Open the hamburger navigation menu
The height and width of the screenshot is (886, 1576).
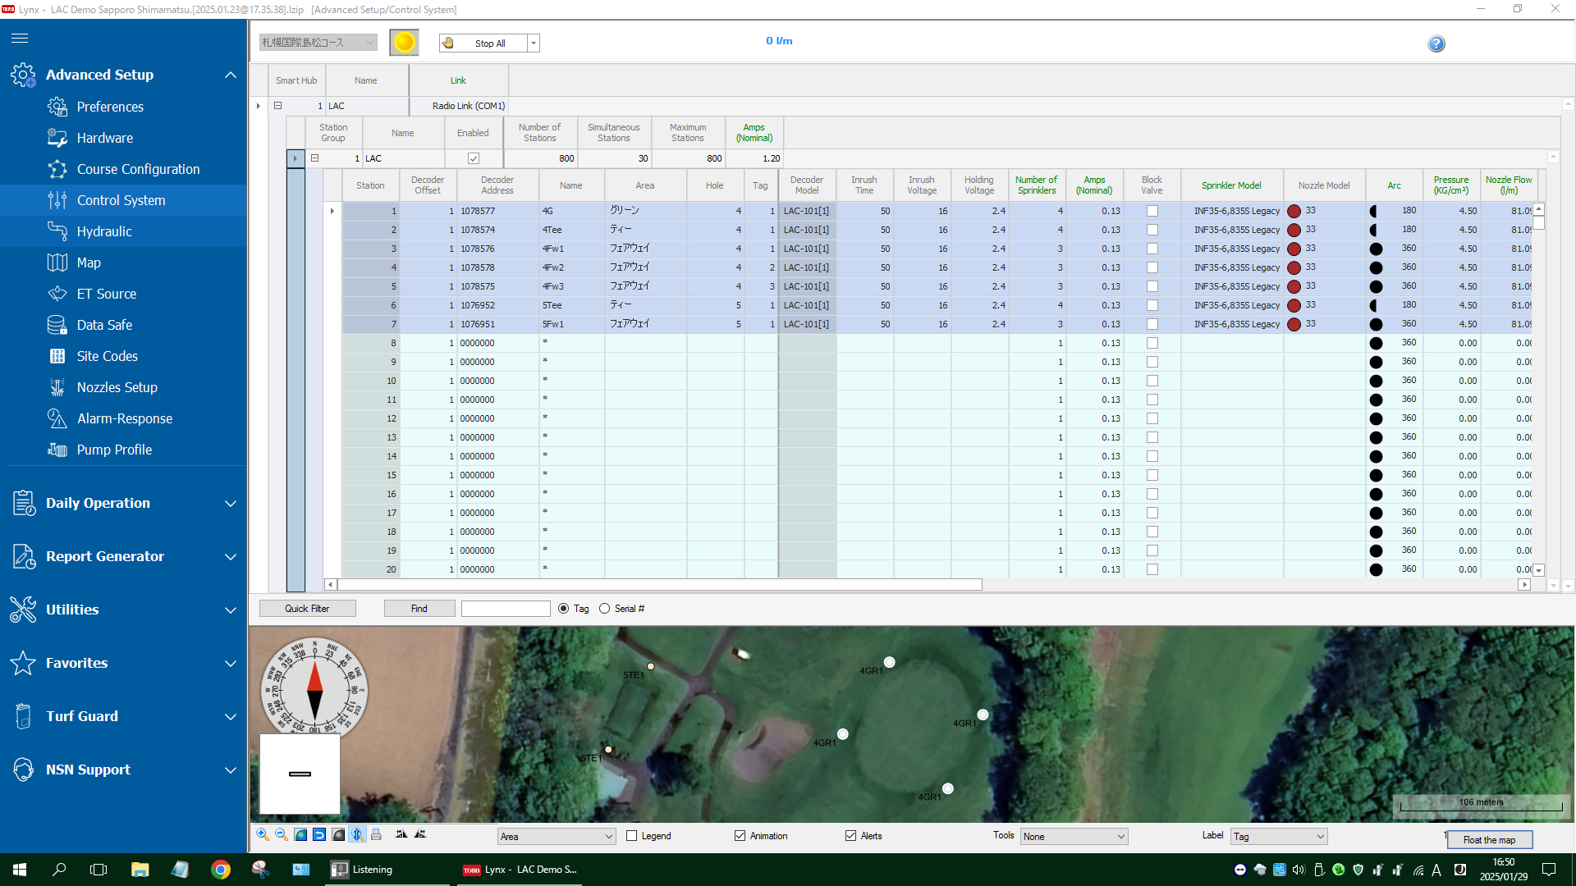click(20, 38)
